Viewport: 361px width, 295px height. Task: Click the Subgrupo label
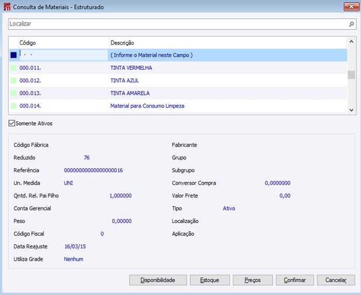pos(183,170)
